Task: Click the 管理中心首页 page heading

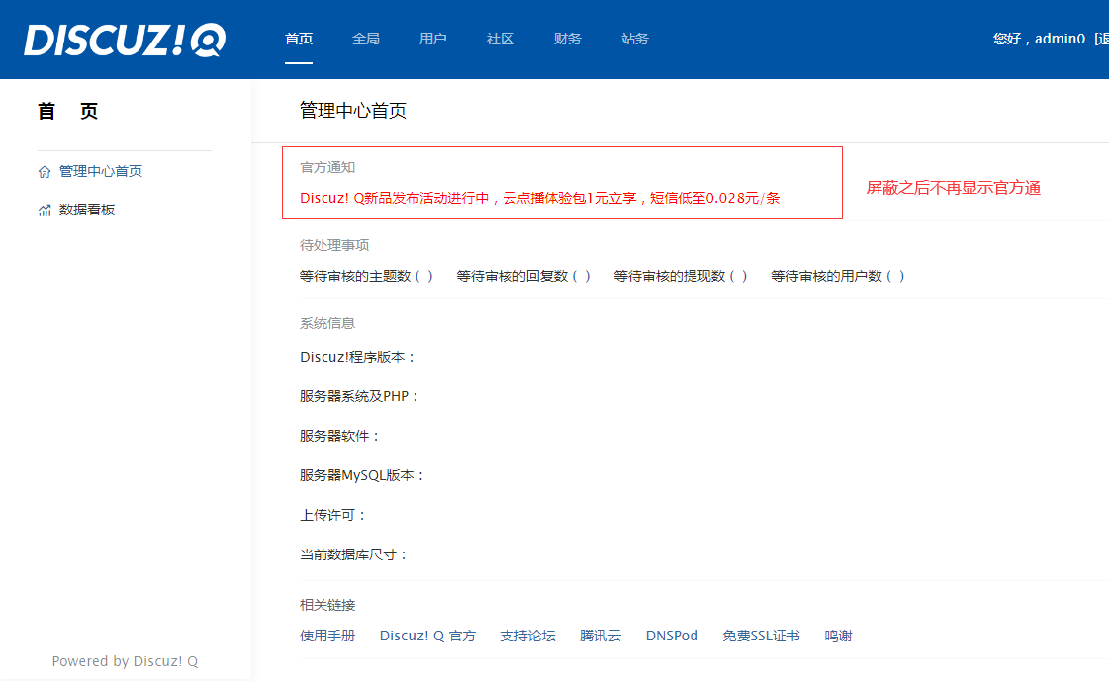Action: [353, 111]
